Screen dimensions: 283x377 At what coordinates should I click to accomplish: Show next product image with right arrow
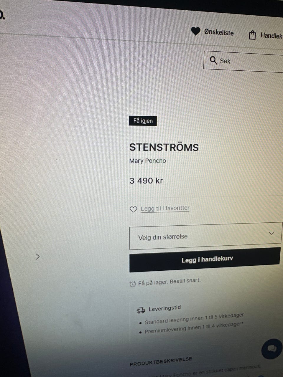[x=37, y=257]
